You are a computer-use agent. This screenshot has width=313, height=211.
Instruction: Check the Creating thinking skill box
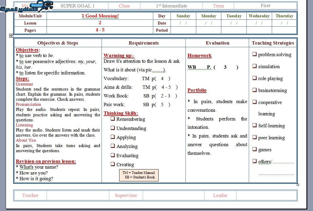tap(113, 164)
